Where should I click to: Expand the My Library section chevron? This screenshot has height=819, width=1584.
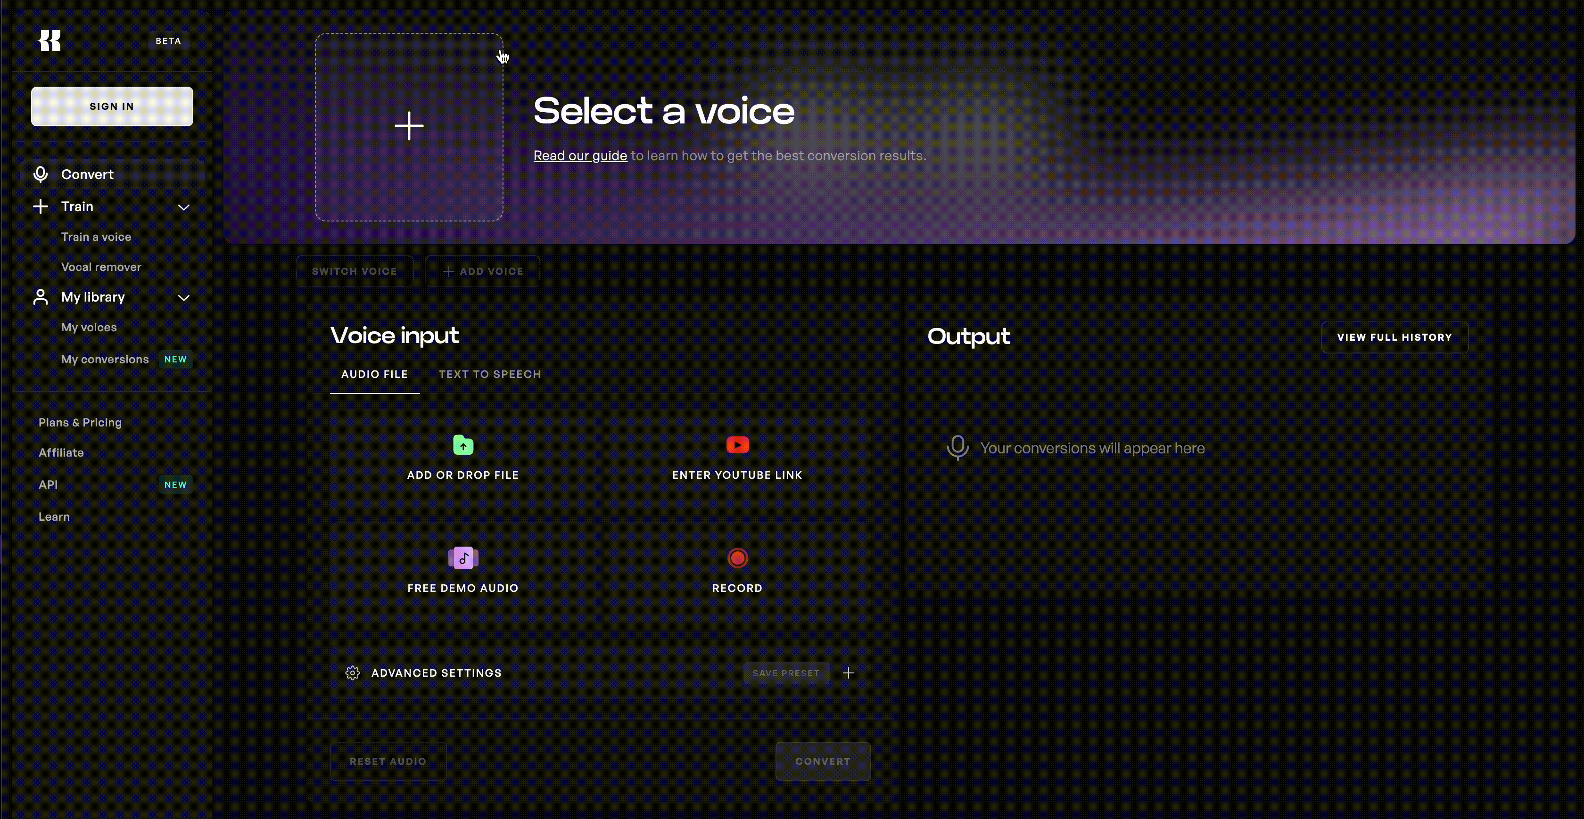coord(184,298)
